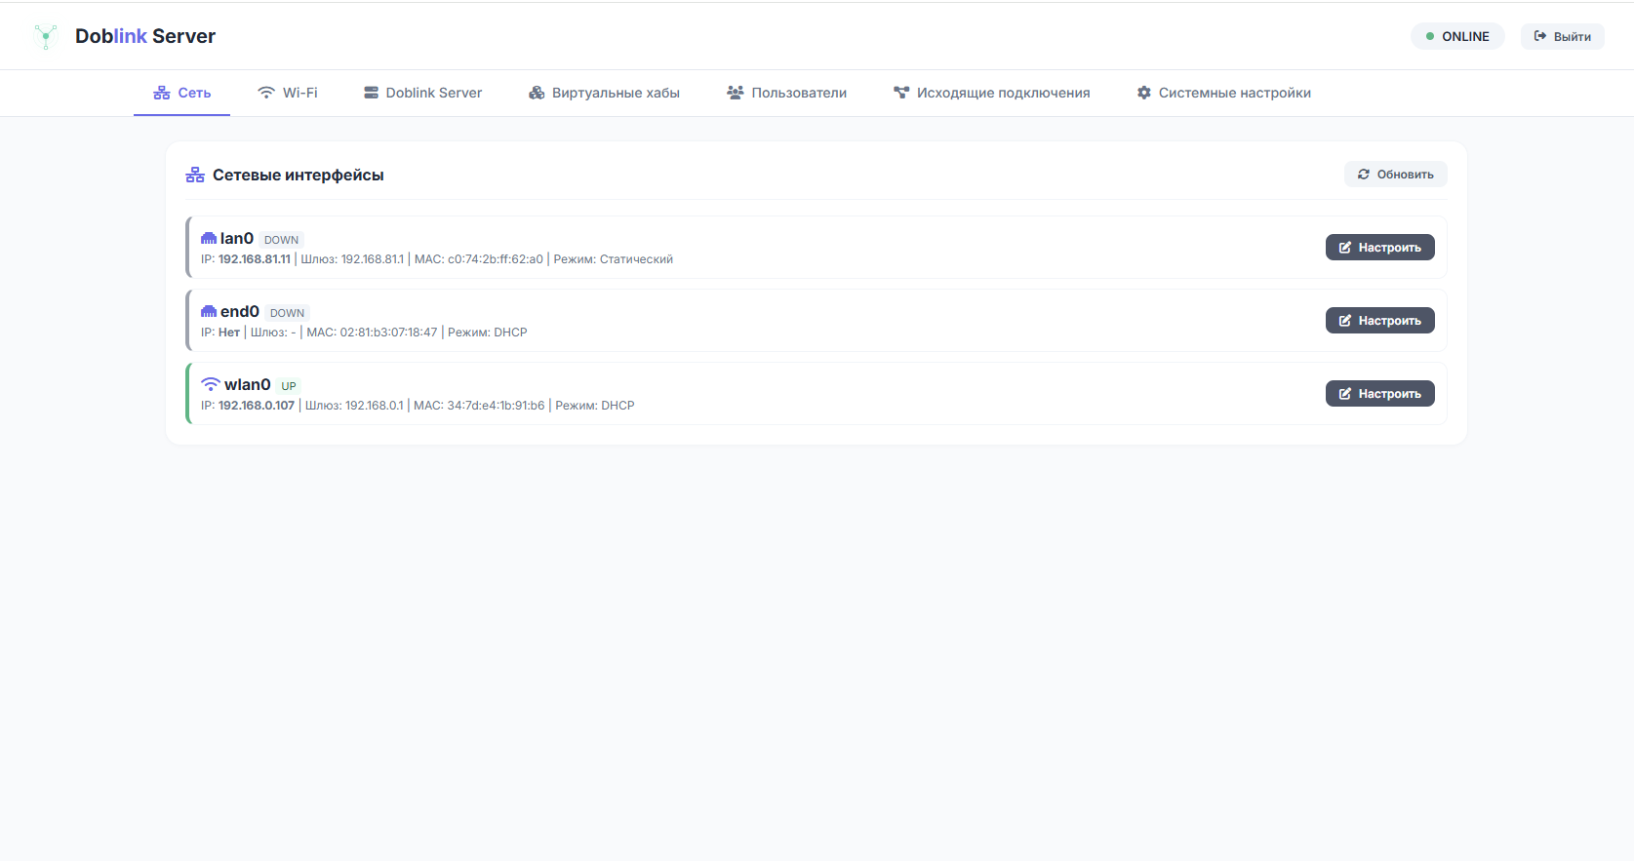Image resolution: width=1634 pixels, height=861 pixels.
Task: Click the server icon beside Doblink Server tab
Action: (371, 93)
